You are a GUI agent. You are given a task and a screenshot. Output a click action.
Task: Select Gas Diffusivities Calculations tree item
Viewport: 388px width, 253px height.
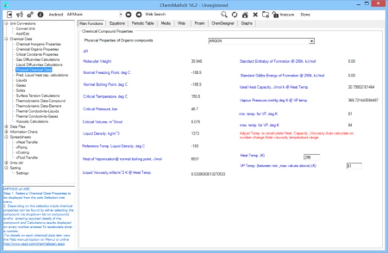click(37, 59)
